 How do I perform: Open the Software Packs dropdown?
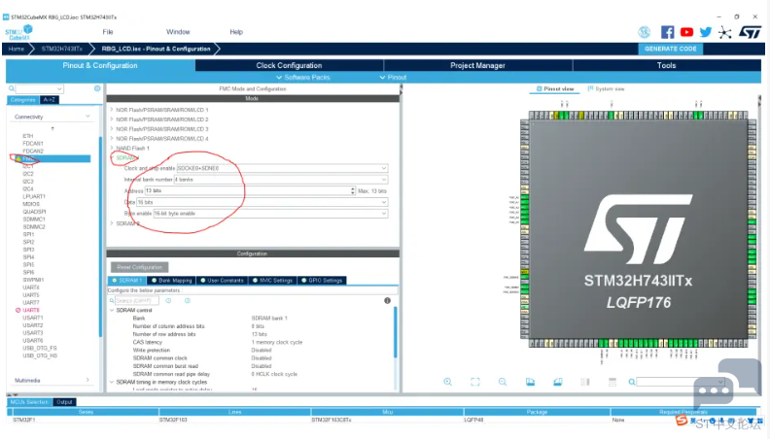pyautogui.click(x=303, y=78)
